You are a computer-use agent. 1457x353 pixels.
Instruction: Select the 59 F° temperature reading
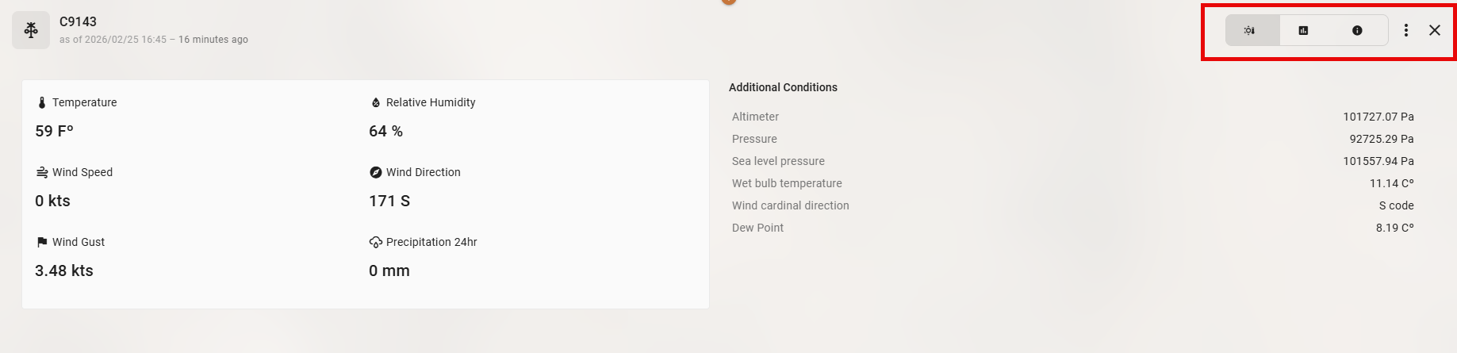click(54, 132)
